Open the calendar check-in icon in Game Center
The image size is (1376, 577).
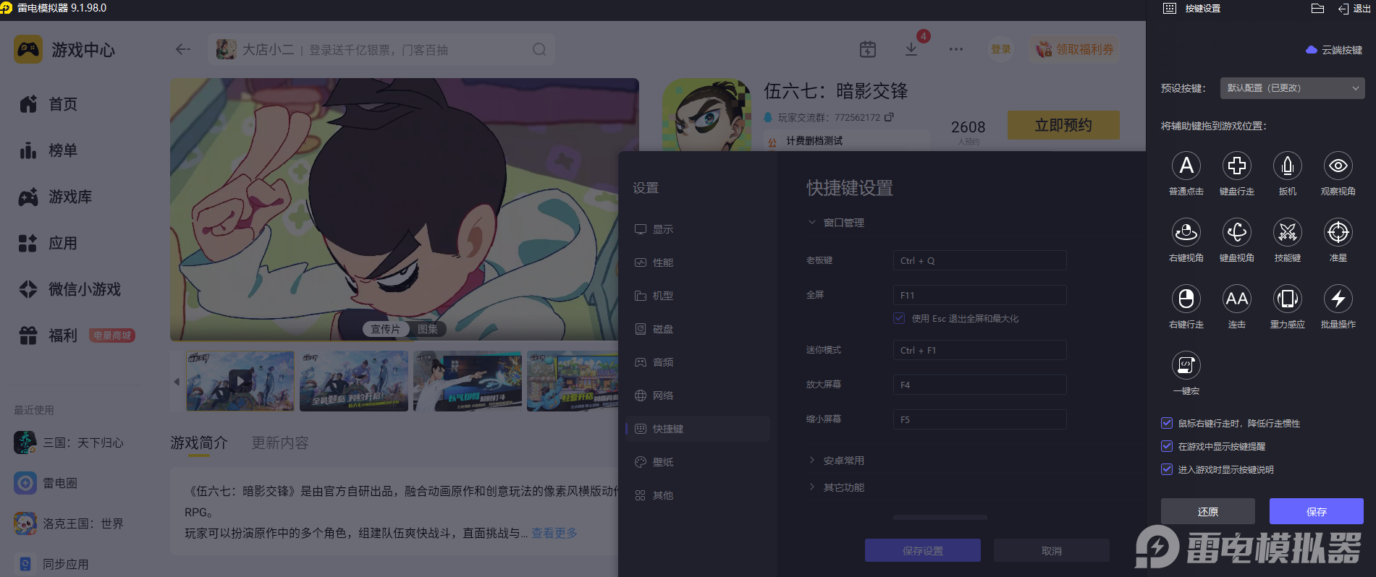coord(867,49)
